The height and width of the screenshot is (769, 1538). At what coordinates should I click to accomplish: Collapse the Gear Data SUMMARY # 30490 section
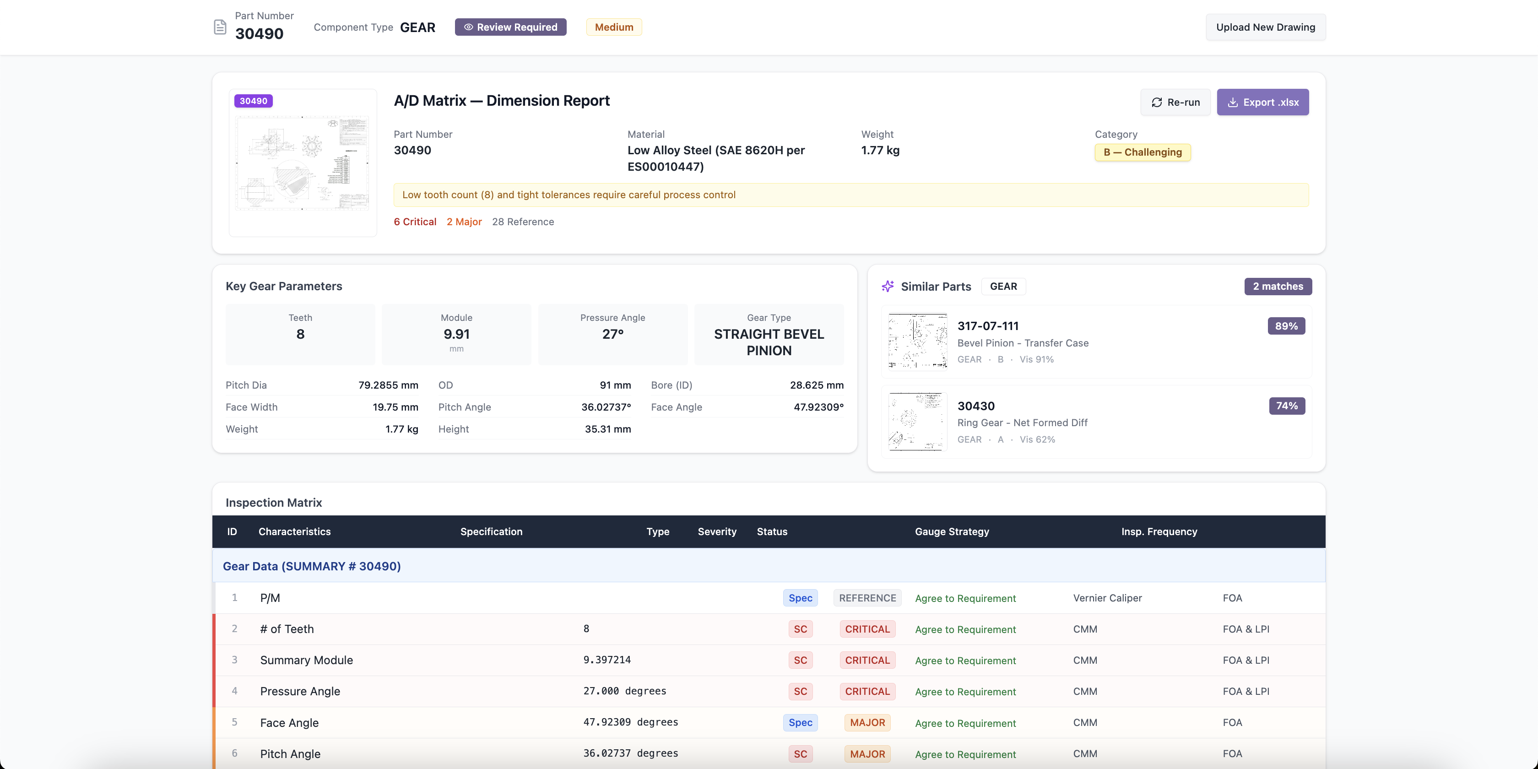pyautogui.click(x=312, y=566)
